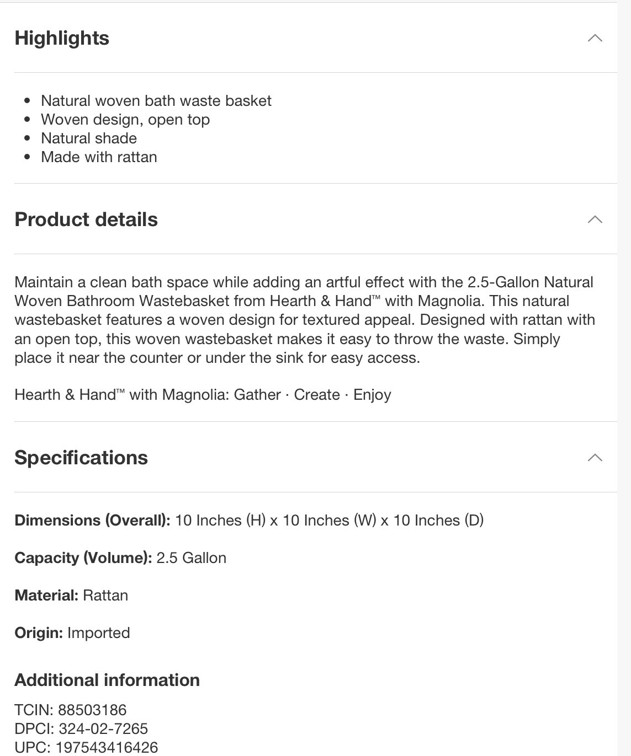Screen dimensions: 631x756
Task: Click the TCIN number 88503186
Action: [x=92, y=710]
